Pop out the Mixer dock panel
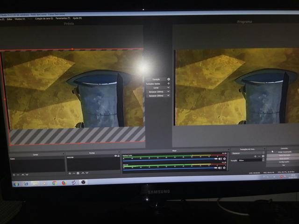Screen dimensions: 299x224 228,150
